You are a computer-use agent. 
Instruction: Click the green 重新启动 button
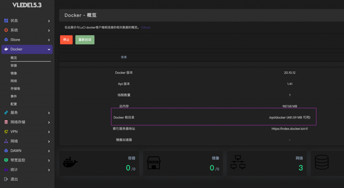pos(85,40)
